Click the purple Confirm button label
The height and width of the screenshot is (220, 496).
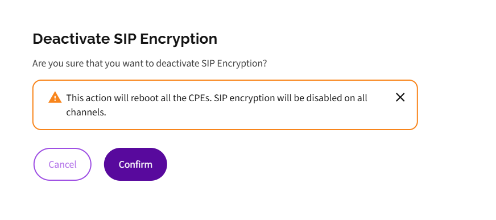coord(135,164)
